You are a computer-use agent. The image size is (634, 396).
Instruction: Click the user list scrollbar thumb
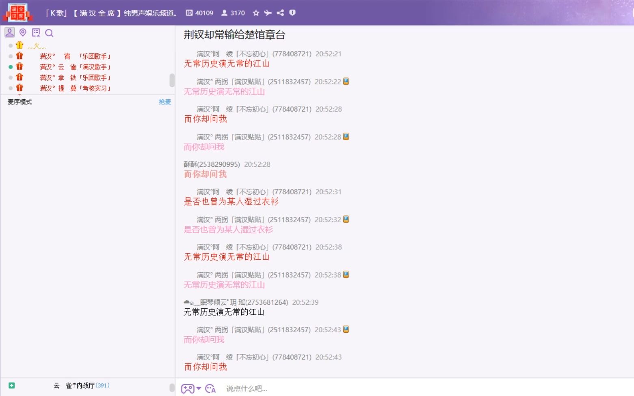(172, 80)
